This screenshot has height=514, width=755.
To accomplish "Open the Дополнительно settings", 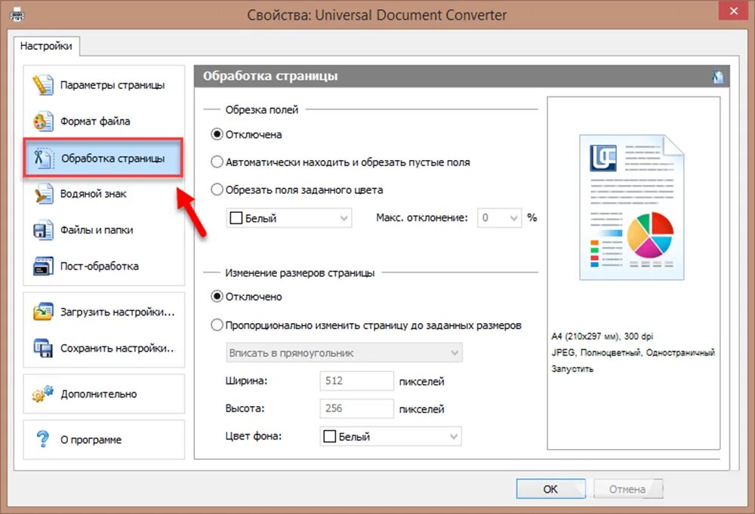I will (104, 394).
